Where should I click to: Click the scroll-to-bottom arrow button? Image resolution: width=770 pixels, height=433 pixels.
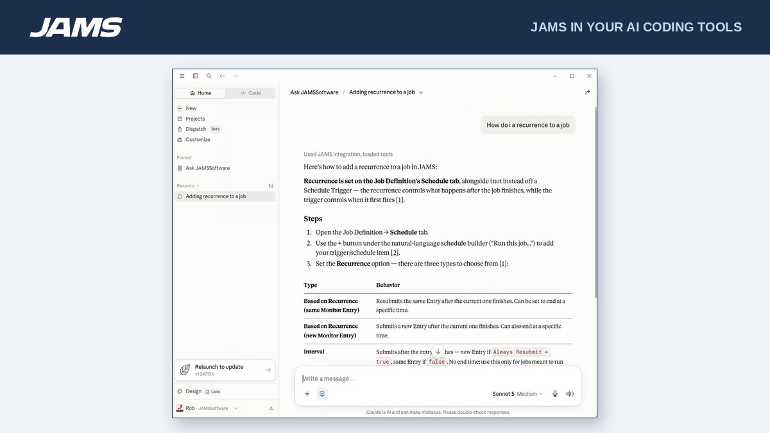438,352
